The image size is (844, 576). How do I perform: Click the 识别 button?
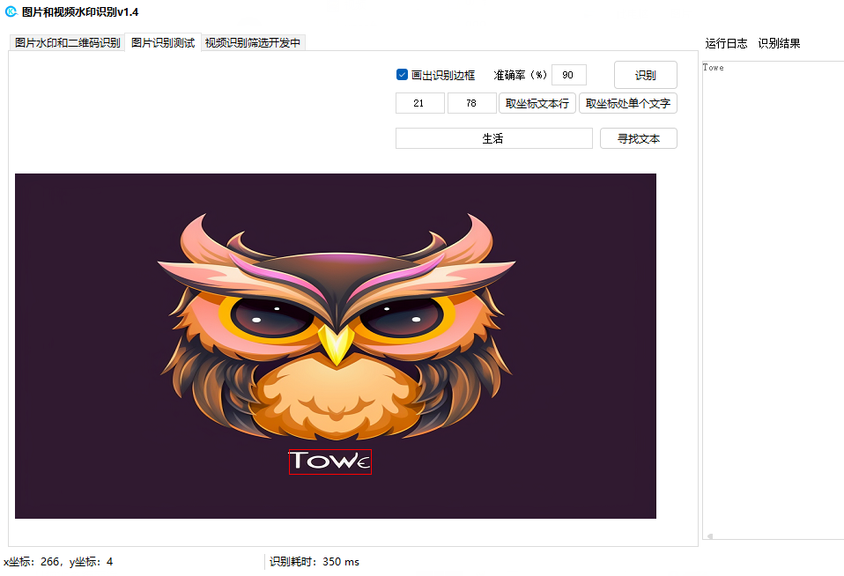click(x=646, y=75)
